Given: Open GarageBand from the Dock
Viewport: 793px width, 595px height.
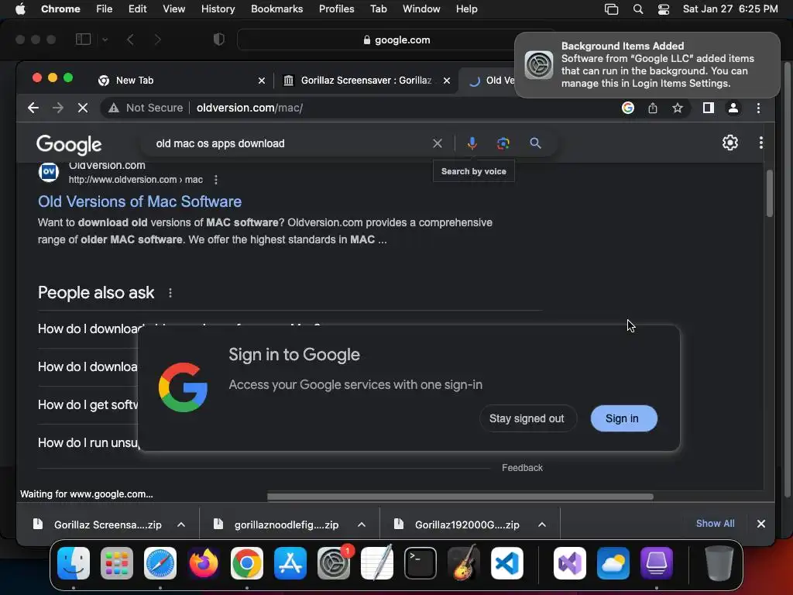Looking at the screenshot, I should [x=464, y=563].
